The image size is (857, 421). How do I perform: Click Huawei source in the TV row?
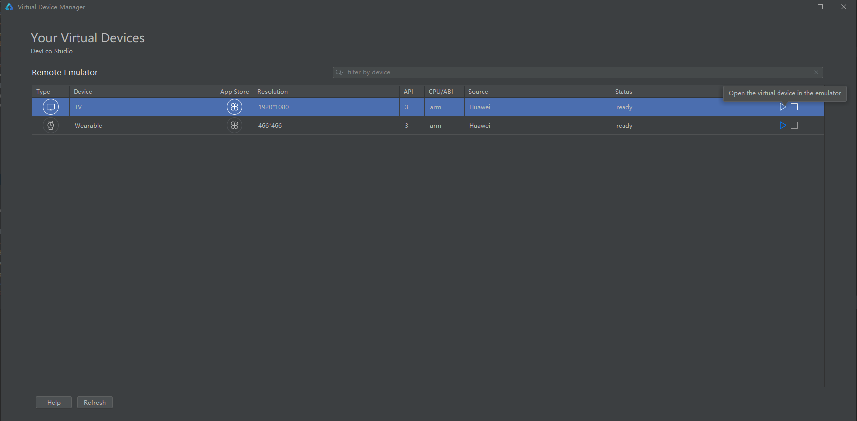pos(538,107)
